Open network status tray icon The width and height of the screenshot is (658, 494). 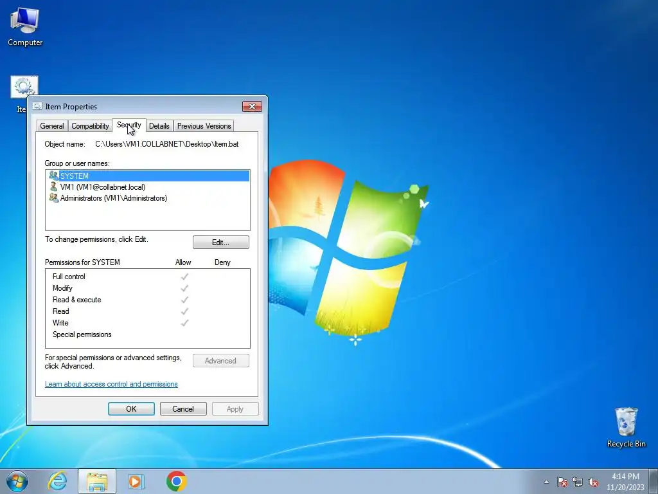(x=578, y=482)
